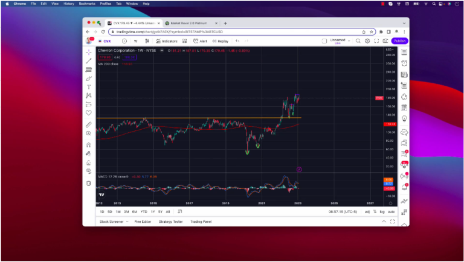
Task: Open the W interval dropdown
Action: point(135,41)
